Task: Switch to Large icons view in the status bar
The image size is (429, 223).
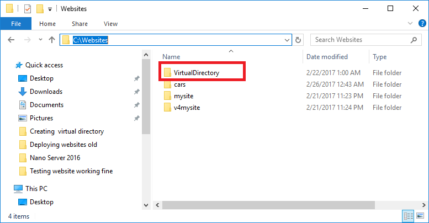Action: [x=420, y=216]
